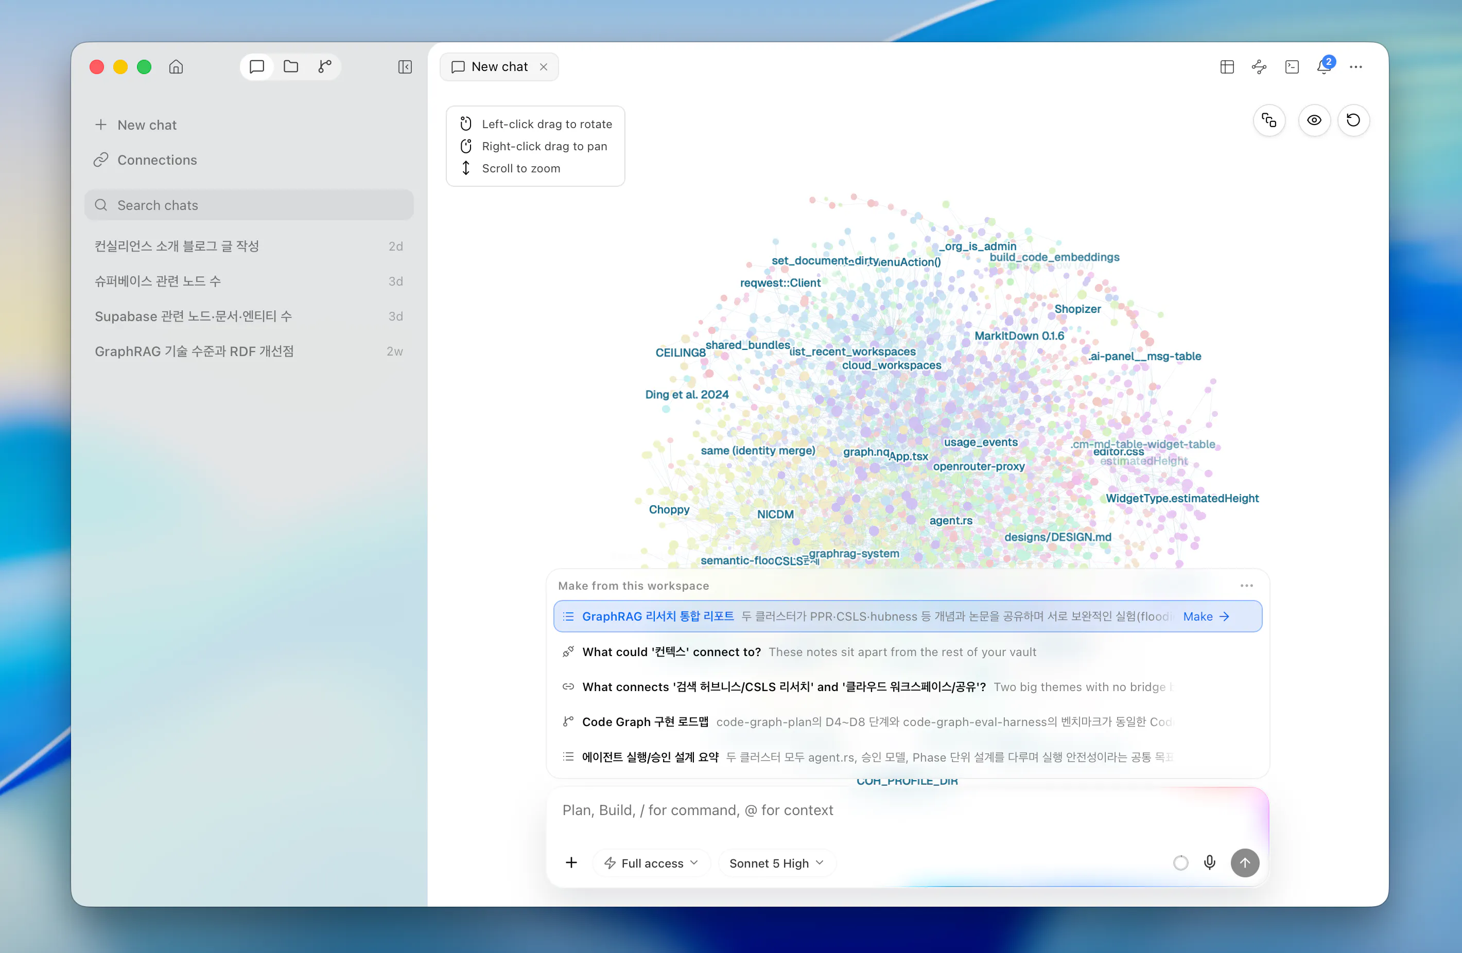Select 'Code Graph 구현 로드맵' suggestion
Screen dimensions: 1462x953
tap(907, 721)
